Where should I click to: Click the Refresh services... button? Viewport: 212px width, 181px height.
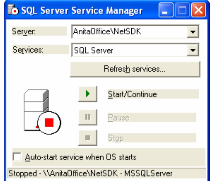point(135,69)
